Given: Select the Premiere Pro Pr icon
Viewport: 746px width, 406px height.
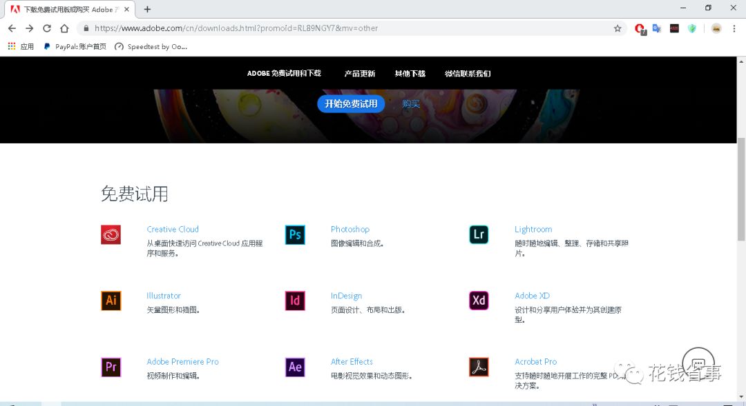Looking at the screenshot, I should 111,367.
